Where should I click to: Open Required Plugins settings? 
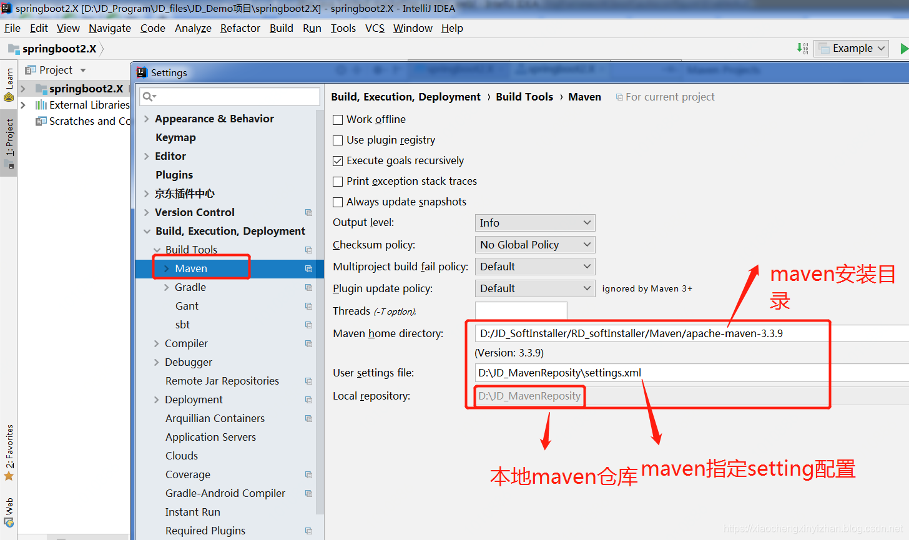pos(205,531)
